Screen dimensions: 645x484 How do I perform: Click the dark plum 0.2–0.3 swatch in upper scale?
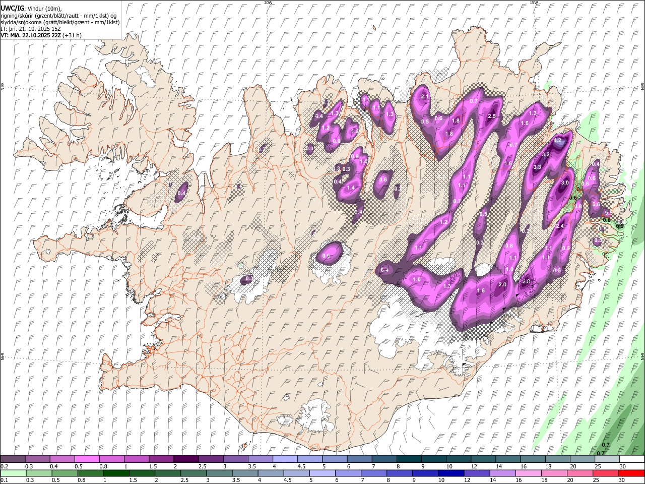point(13,459)
